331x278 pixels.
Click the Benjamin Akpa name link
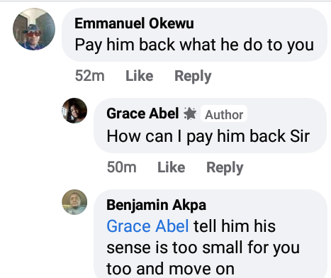156,205
